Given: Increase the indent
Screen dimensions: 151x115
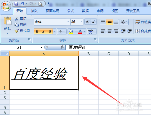Looking at the screenshot, I should (x=129, y=31).
